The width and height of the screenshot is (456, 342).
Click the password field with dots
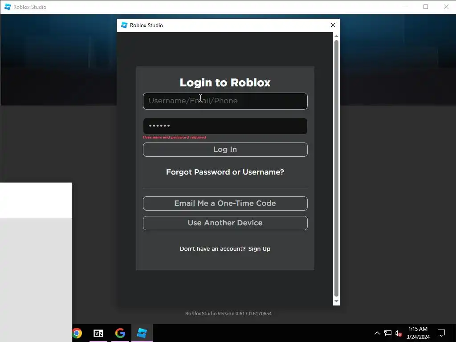click(x=225, y=126)
